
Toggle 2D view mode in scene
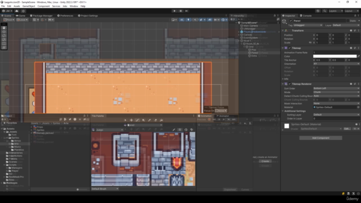pos(182,20)
